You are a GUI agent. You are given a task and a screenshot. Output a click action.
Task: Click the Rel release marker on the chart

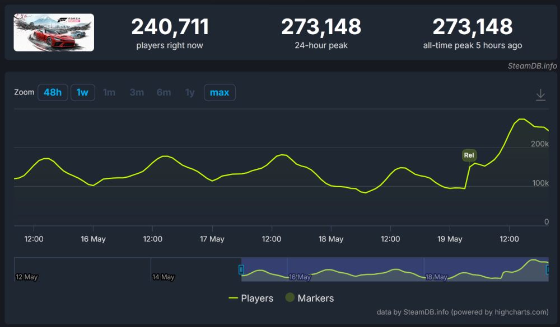coord(469,155)
